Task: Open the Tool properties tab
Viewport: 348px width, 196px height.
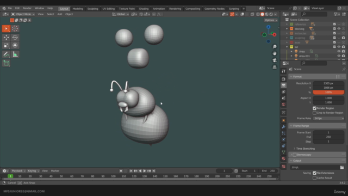Action: (283, 71)
